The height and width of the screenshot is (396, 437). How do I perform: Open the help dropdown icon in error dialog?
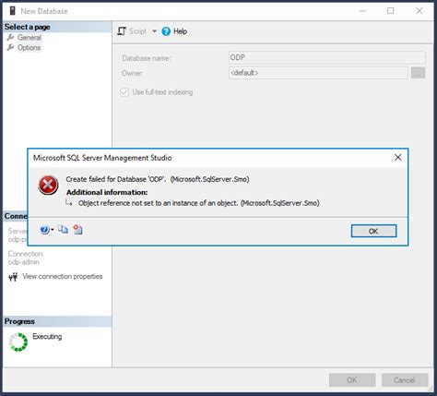[x=44, y=230]
